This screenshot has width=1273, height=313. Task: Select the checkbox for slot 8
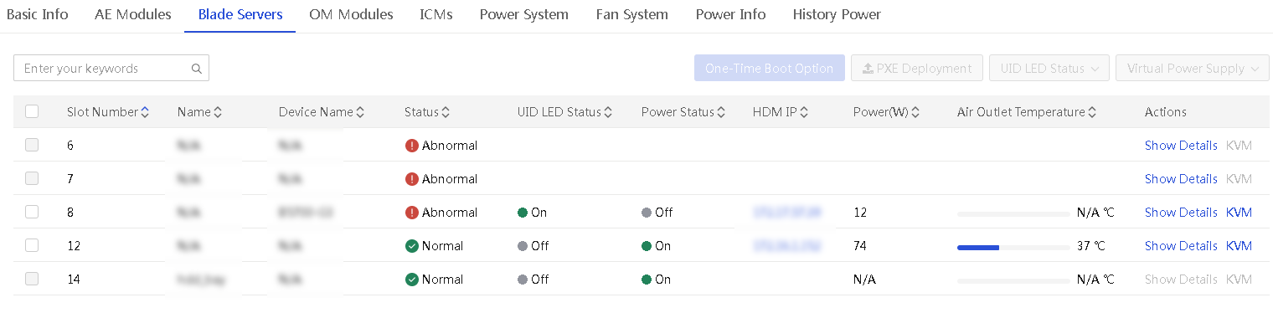click(32, 212)
